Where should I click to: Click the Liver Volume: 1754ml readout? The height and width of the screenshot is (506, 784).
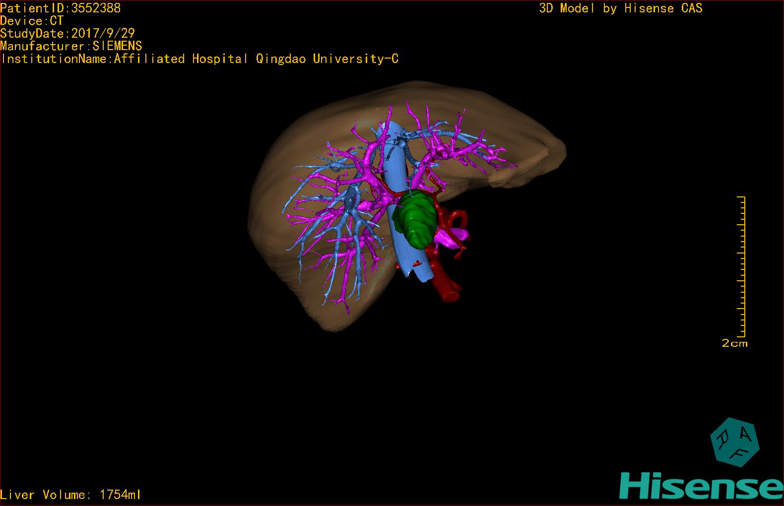click(x=70, y=495)
